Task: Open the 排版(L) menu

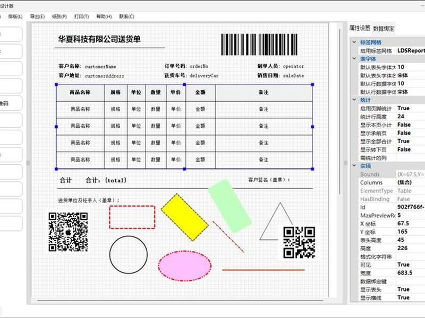Action: 15,16
